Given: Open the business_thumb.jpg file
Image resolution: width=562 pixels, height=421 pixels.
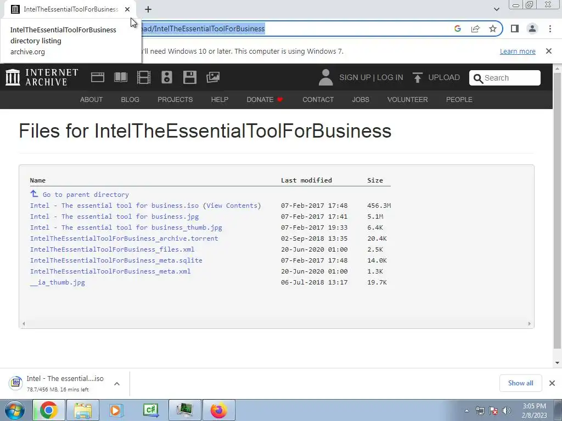Looking at the screenshot, I should pos(126,227).
